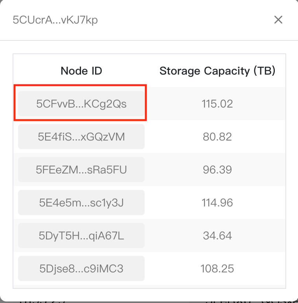Open node 5E4e5m...sc1y3J details

(x=81, y=203)
